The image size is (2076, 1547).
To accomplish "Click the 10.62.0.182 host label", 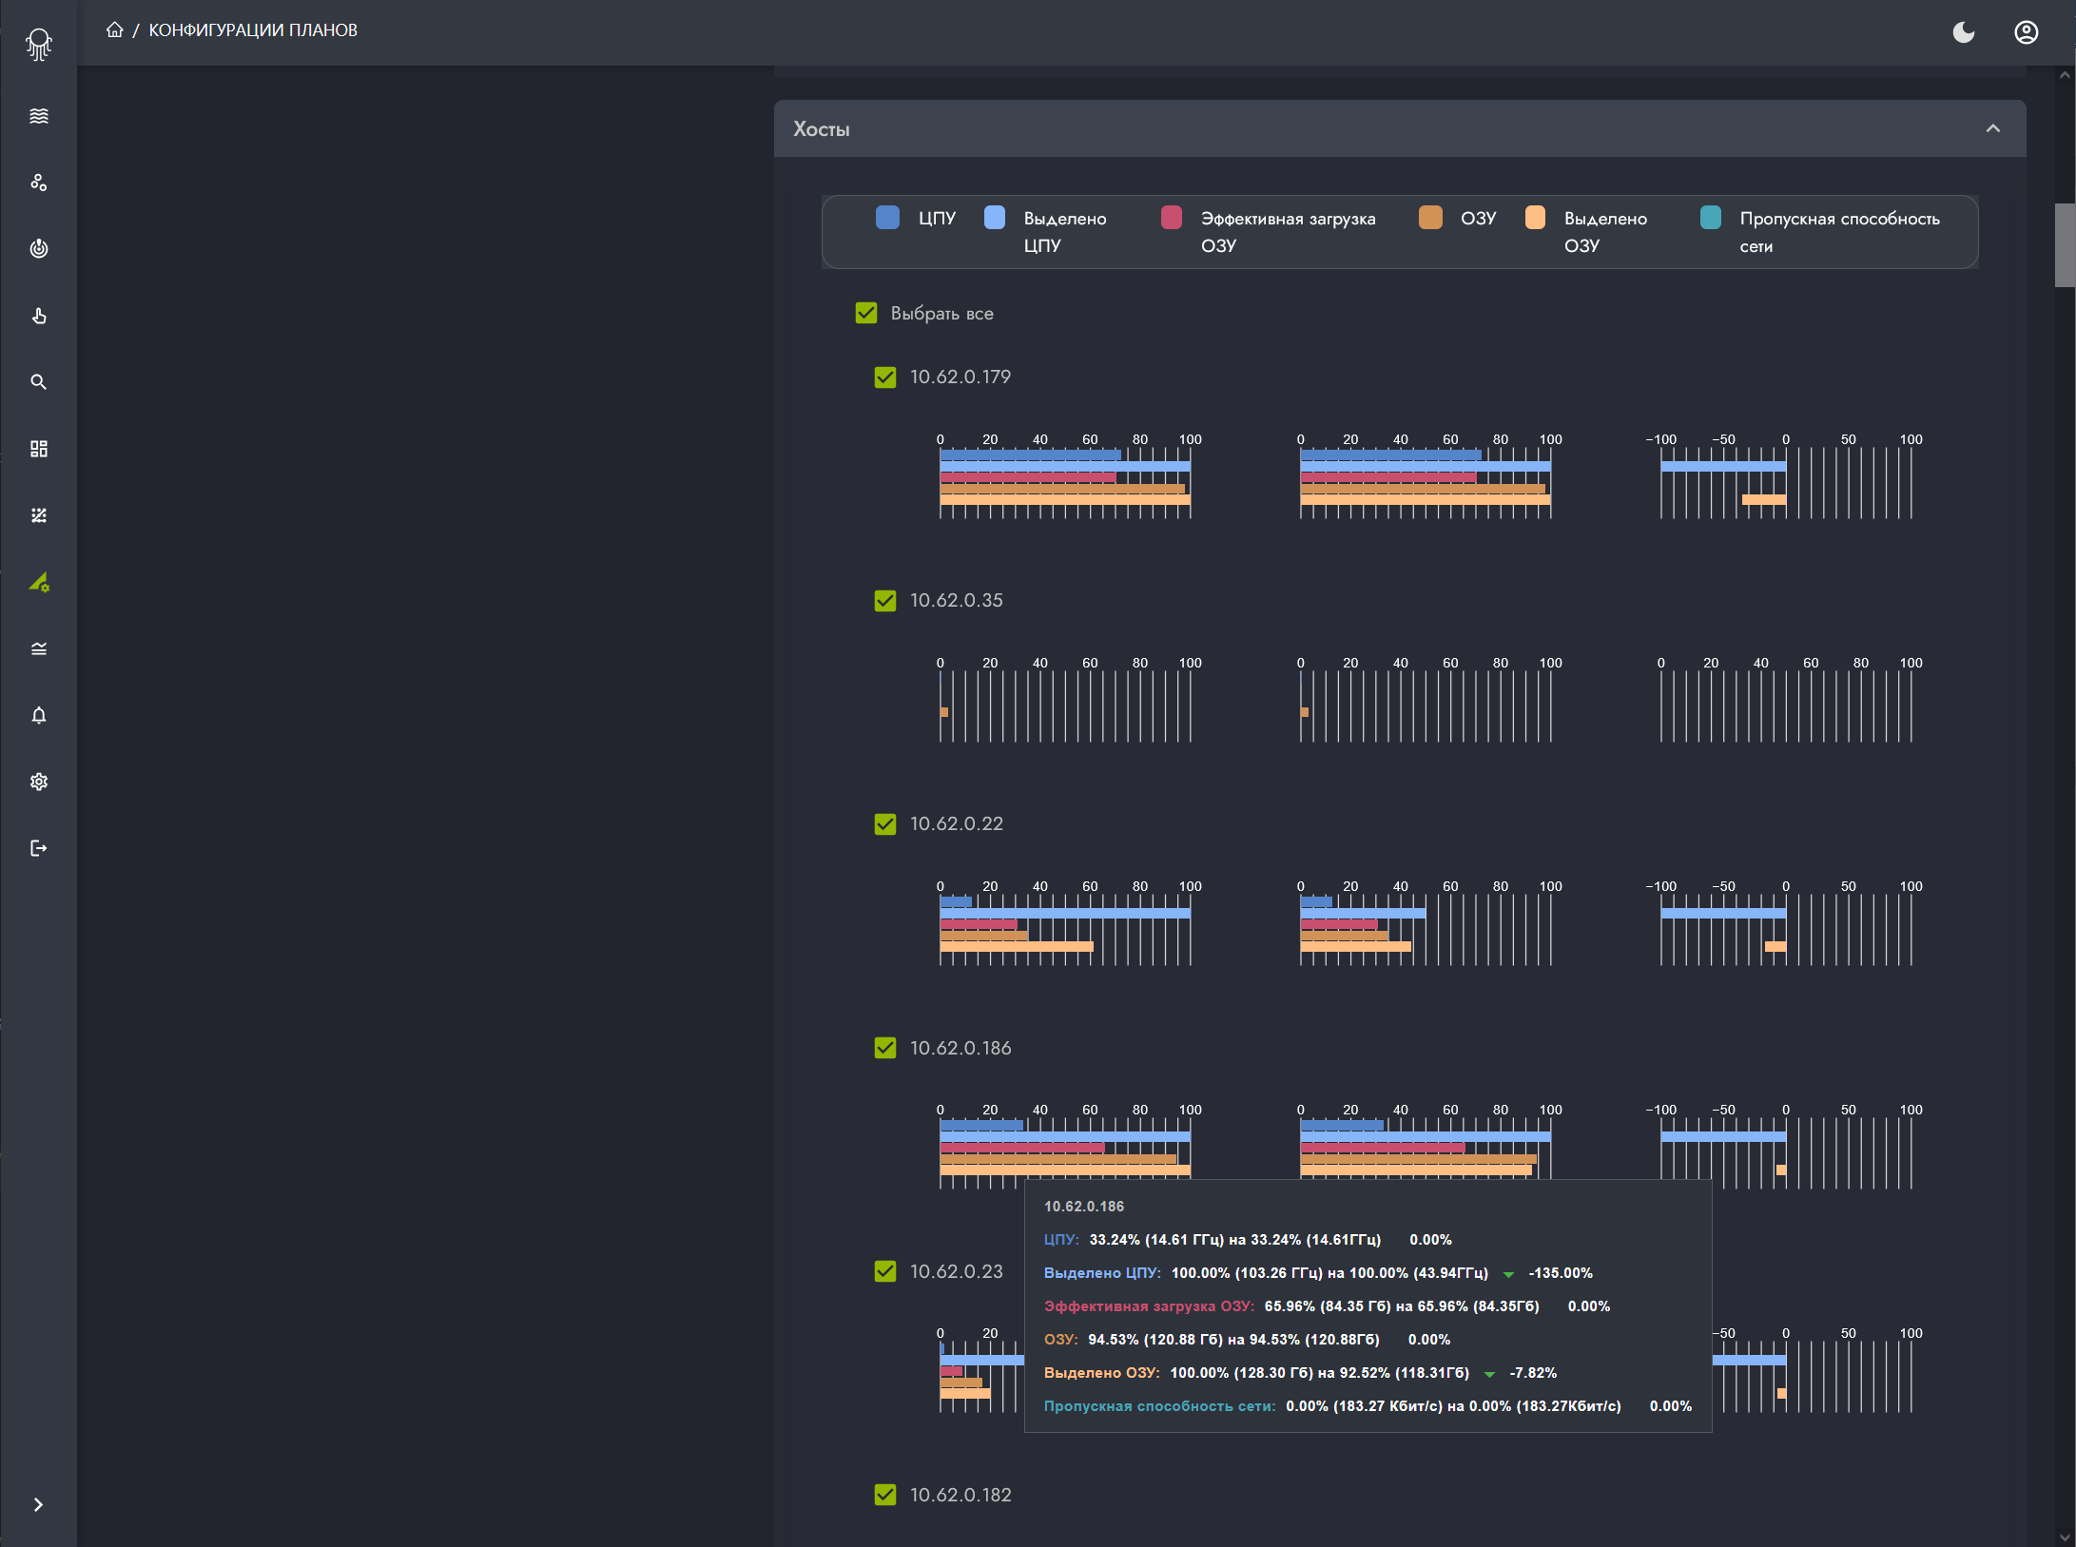I will click(960, 1495).
